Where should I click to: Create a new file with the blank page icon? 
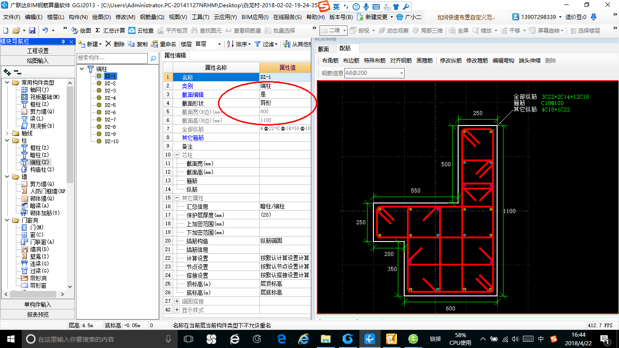coord(6,30)
